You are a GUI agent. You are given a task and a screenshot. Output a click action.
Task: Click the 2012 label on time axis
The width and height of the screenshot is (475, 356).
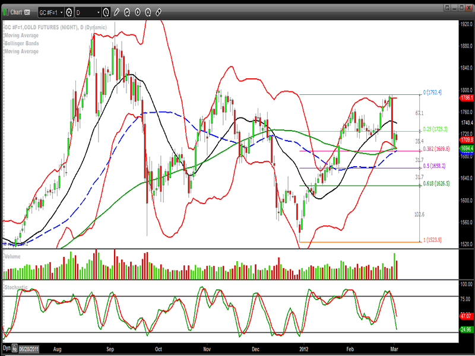pos(304,349)
